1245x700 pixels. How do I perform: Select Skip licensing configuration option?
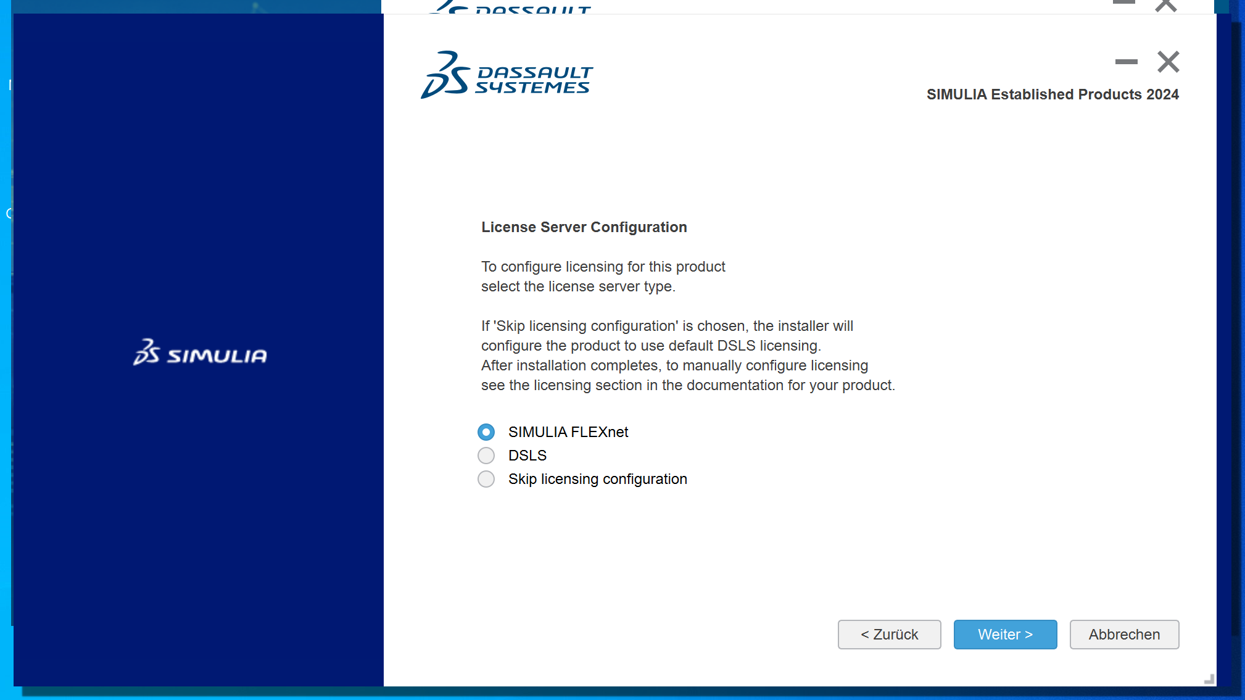click(x=486, y=479)
